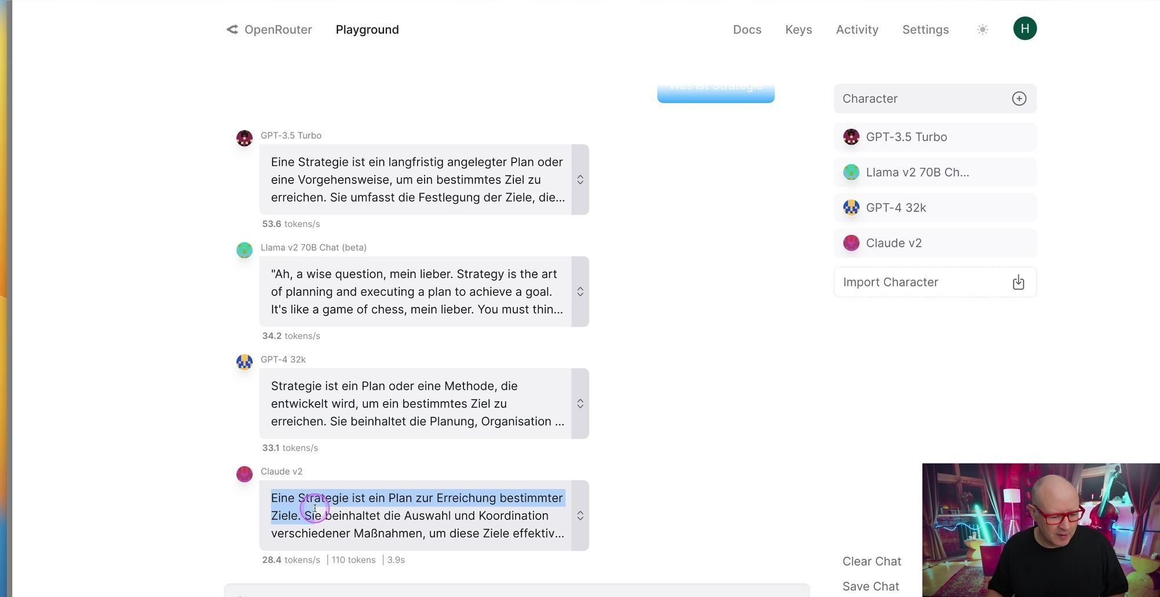Image resolution: width=1160 pixels, height=597 pixels.
Task: Open the Activity page
Action: pos(857,30)
